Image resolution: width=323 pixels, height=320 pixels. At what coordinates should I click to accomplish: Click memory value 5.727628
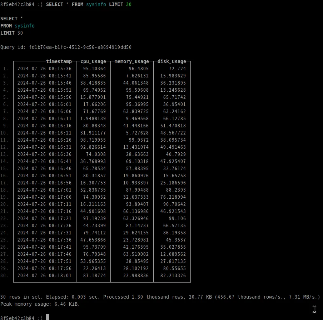137,133
